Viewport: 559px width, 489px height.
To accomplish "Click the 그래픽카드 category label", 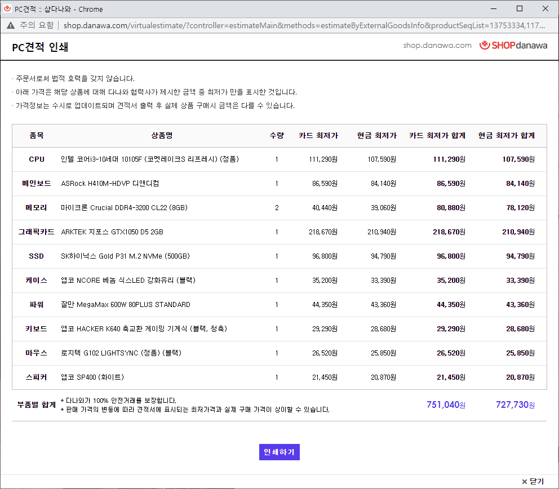I will point(37,232).
